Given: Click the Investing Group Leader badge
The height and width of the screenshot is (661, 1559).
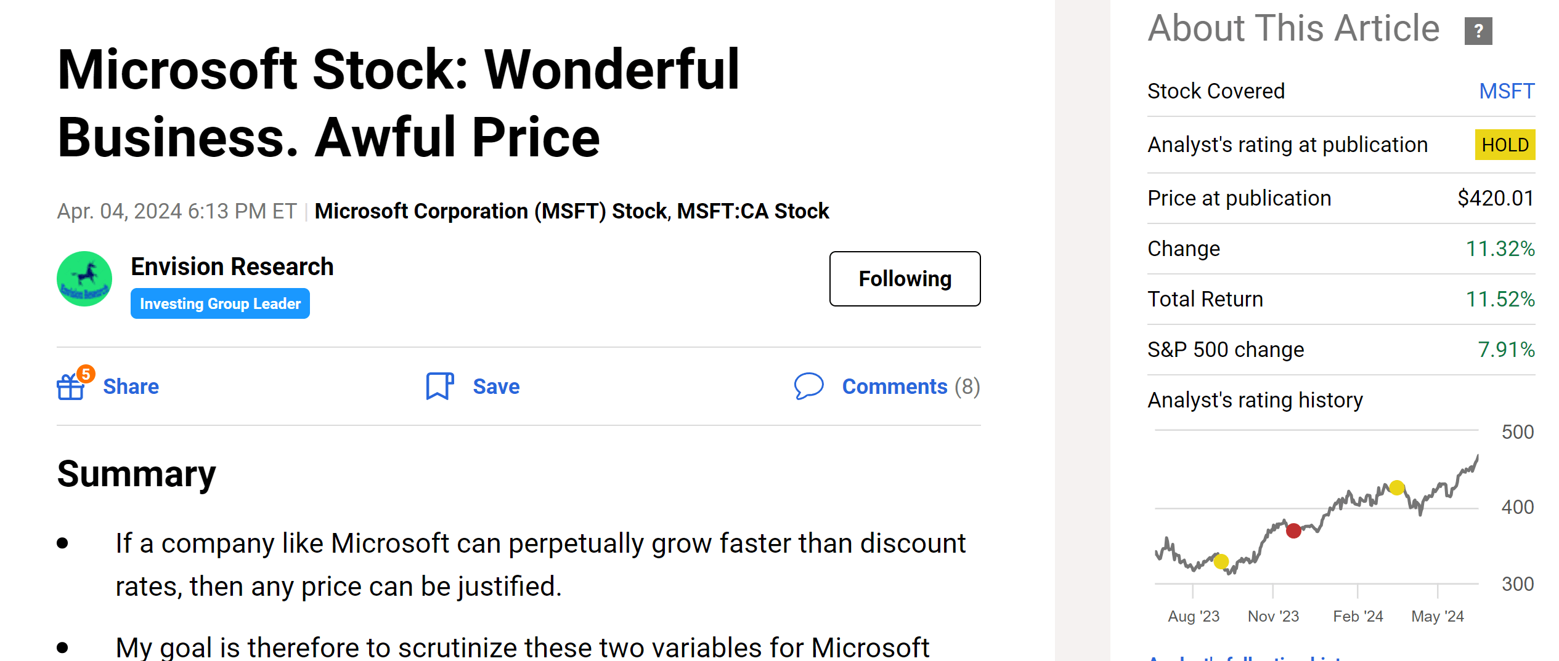Looking at the screenshot, I should [x=220, y=304].
